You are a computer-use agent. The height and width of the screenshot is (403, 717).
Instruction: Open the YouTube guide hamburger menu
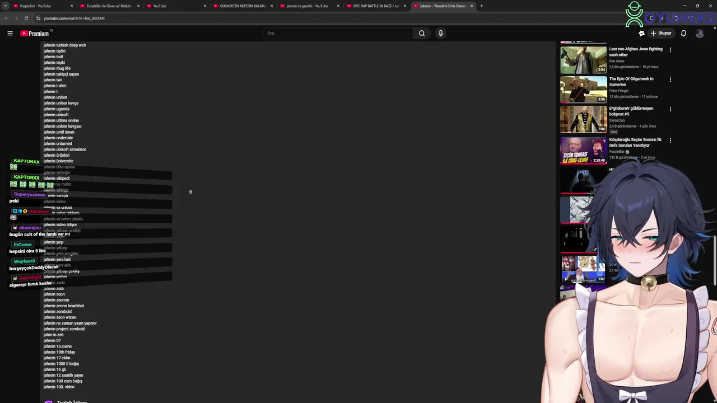[10, 34]
